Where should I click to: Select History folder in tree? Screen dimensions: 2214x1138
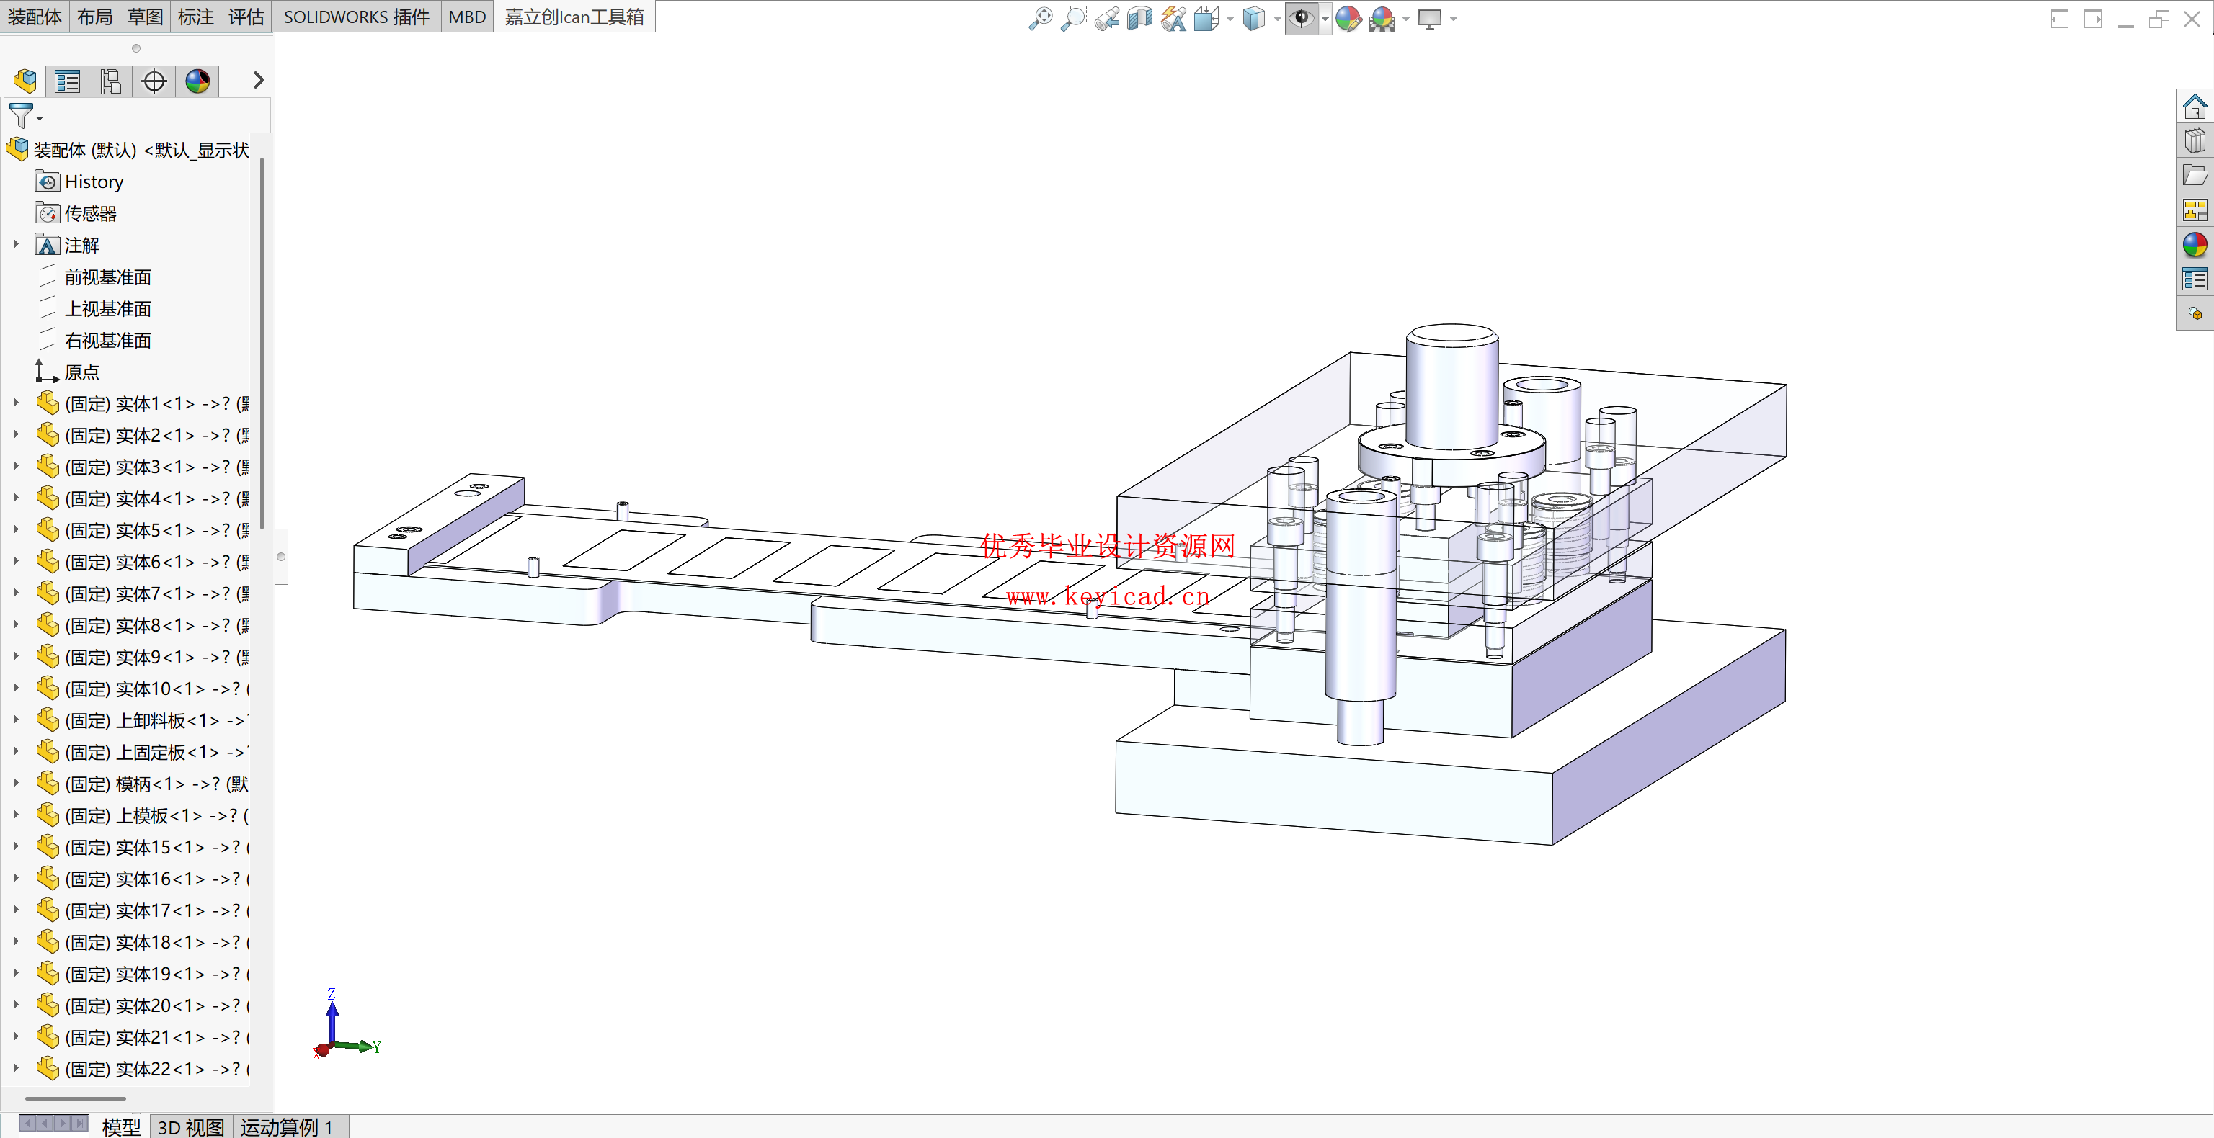click(x=80, y=182)
